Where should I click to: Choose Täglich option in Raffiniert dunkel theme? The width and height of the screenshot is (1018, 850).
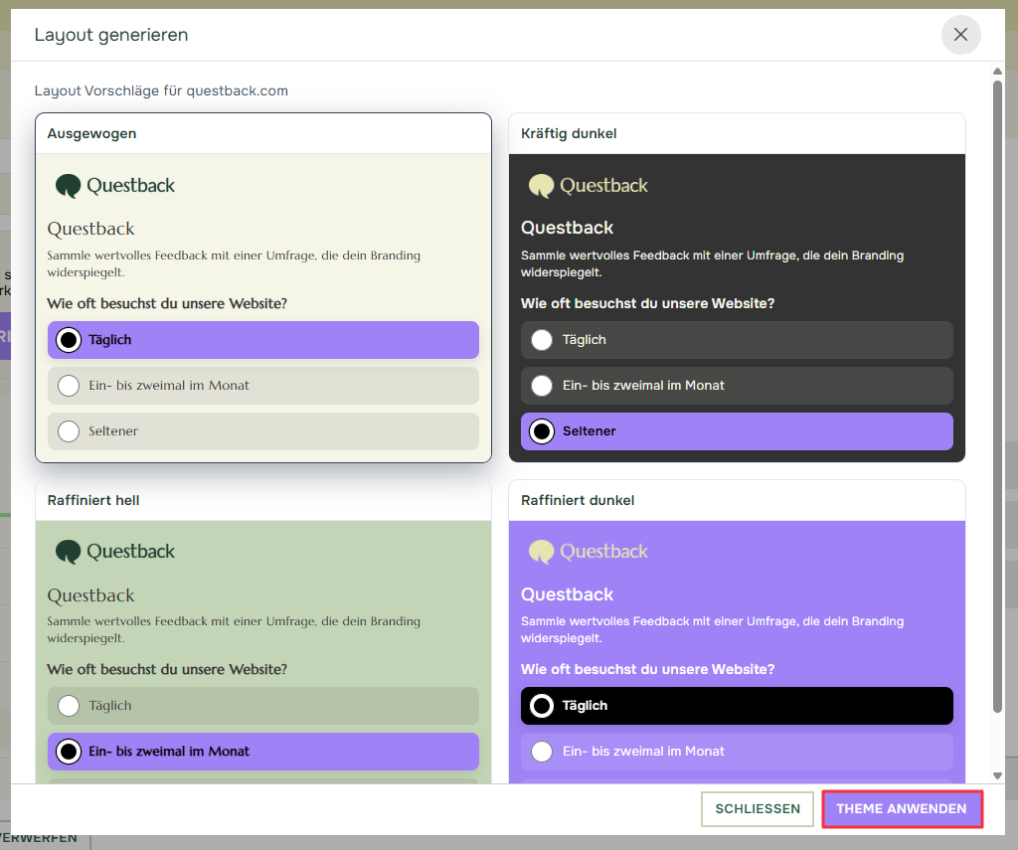pyautogui.click(x=542, y=706)
